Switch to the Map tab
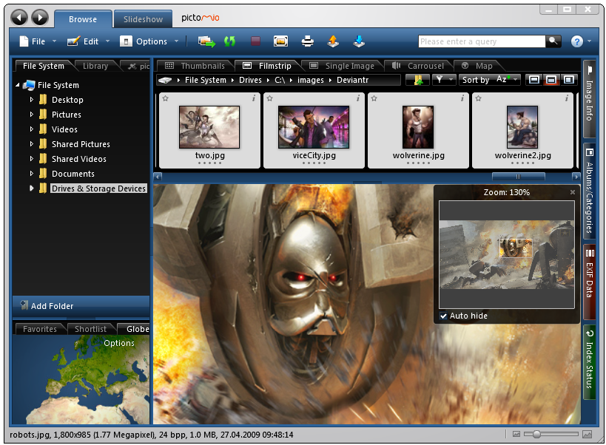 coord(477,66)
